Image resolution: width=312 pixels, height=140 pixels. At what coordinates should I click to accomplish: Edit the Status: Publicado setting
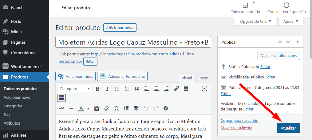click(x=265, y=67)
